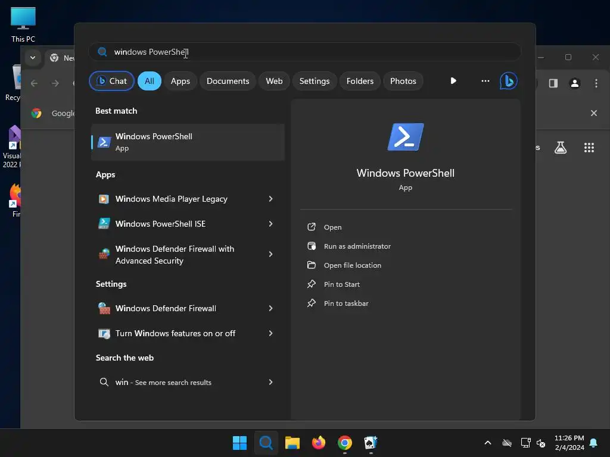
Task: Click Windows PowerShell ISE icon
Action: point(104,224)
